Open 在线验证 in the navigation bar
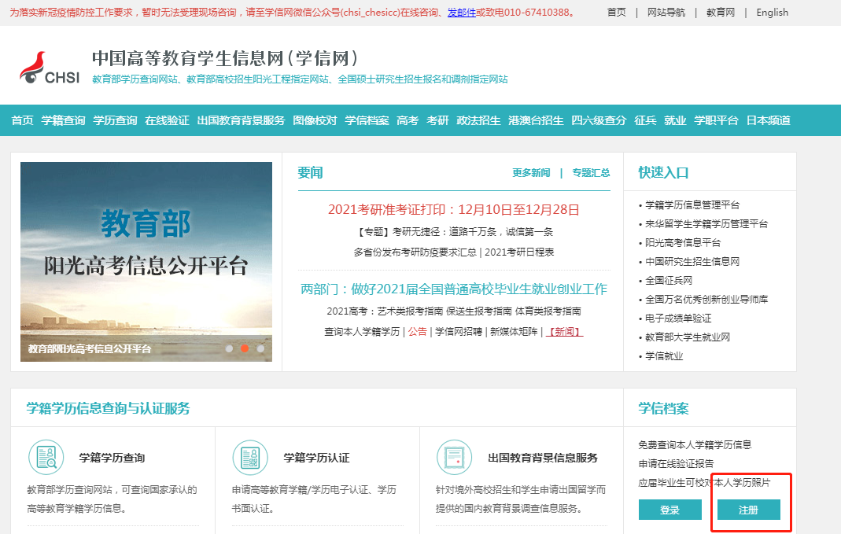 click(167, 120)
